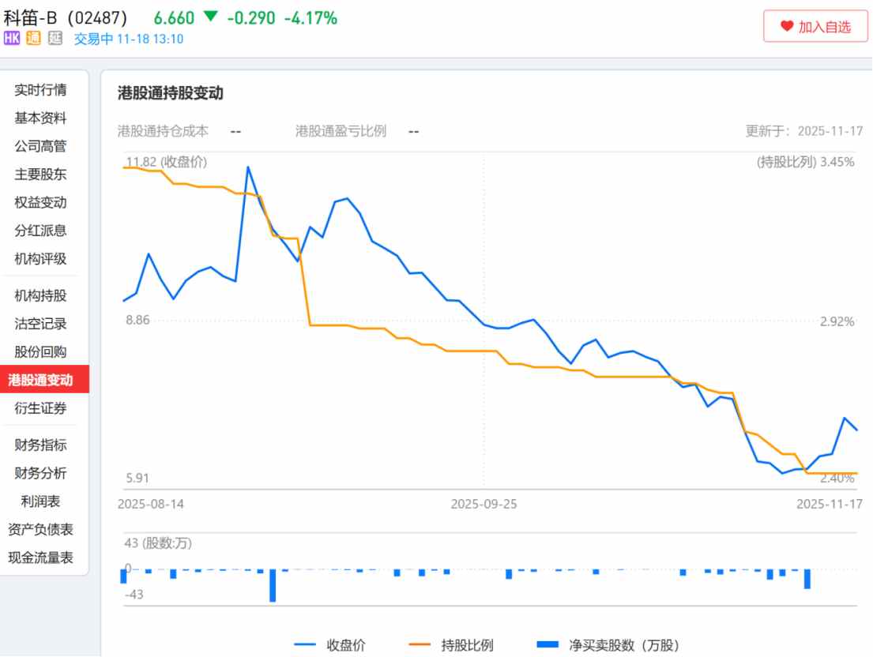Image resolution: width=873 pixels, height=657 pixels.
Task: Select 港股通变动 in the sidebar
Action: point(41,380)
